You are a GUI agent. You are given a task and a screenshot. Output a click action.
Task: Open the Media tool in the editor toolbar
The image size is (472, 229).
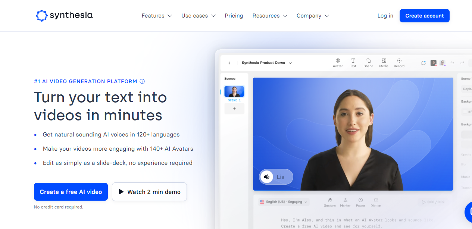(384, 63)
